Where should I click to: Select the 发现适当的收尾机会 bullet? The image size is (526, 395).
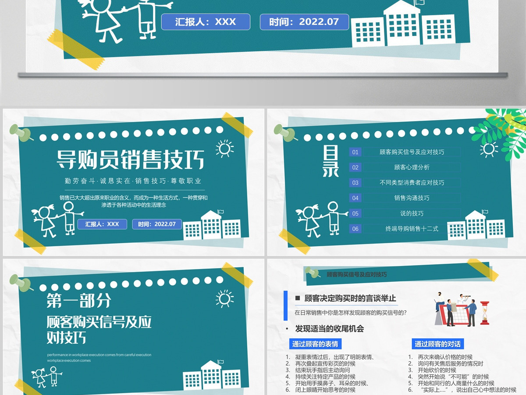click(x=330, y=329)
